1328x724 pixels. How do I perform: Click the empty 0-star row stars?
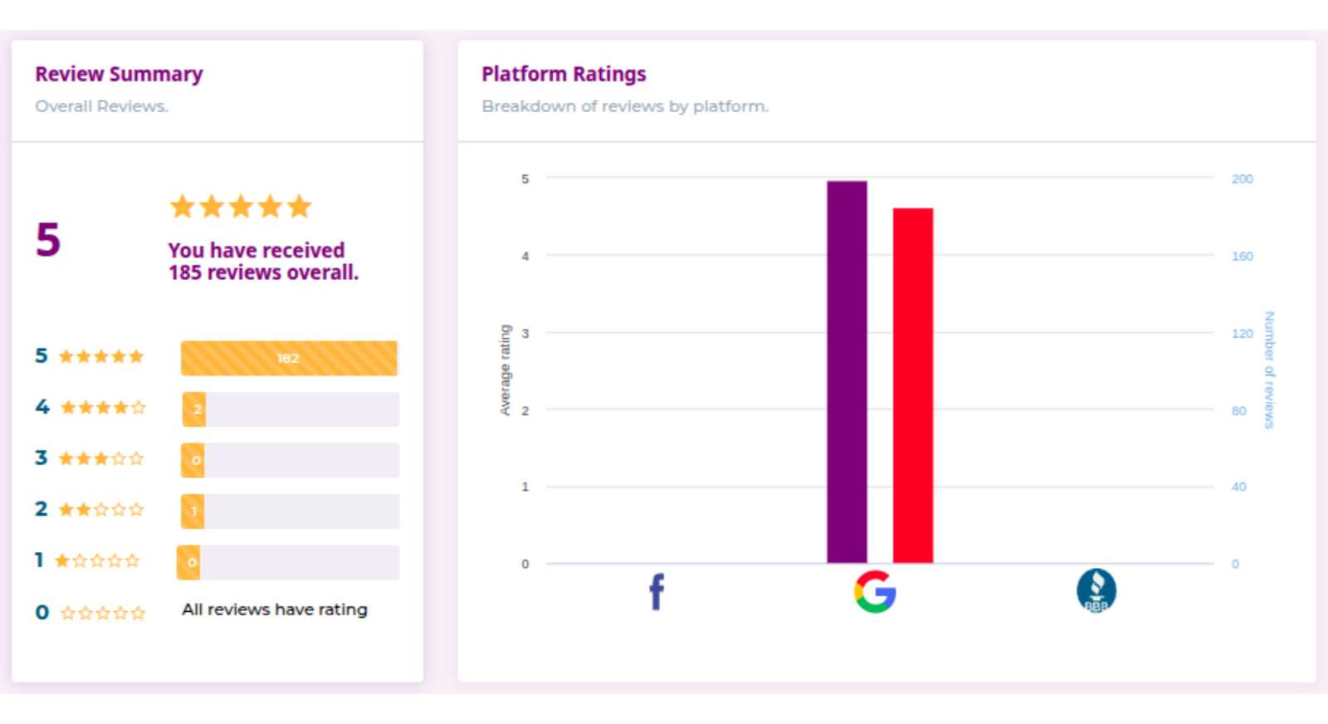pyautogui.click(x=103, y=614)
